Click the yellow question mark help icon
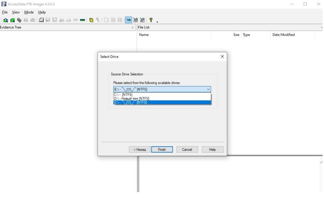 (x=151, y=20)
